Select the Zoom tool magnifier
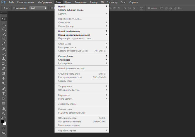The height and width of the screenshot is (137, 195). (x=4, y=114)
